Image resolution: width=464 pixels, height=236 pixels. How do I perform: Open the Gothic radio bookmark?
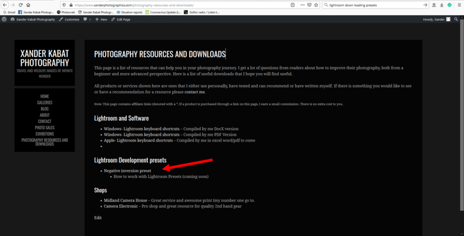coord(201,12)
